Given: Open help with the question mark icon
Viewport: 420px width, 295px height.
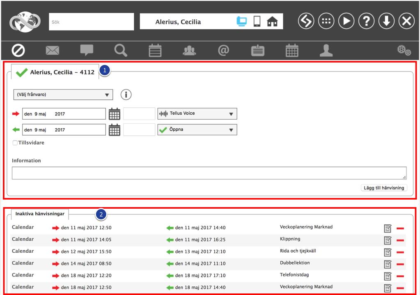Looking at the screenshot, I should (x=366, y=21).
